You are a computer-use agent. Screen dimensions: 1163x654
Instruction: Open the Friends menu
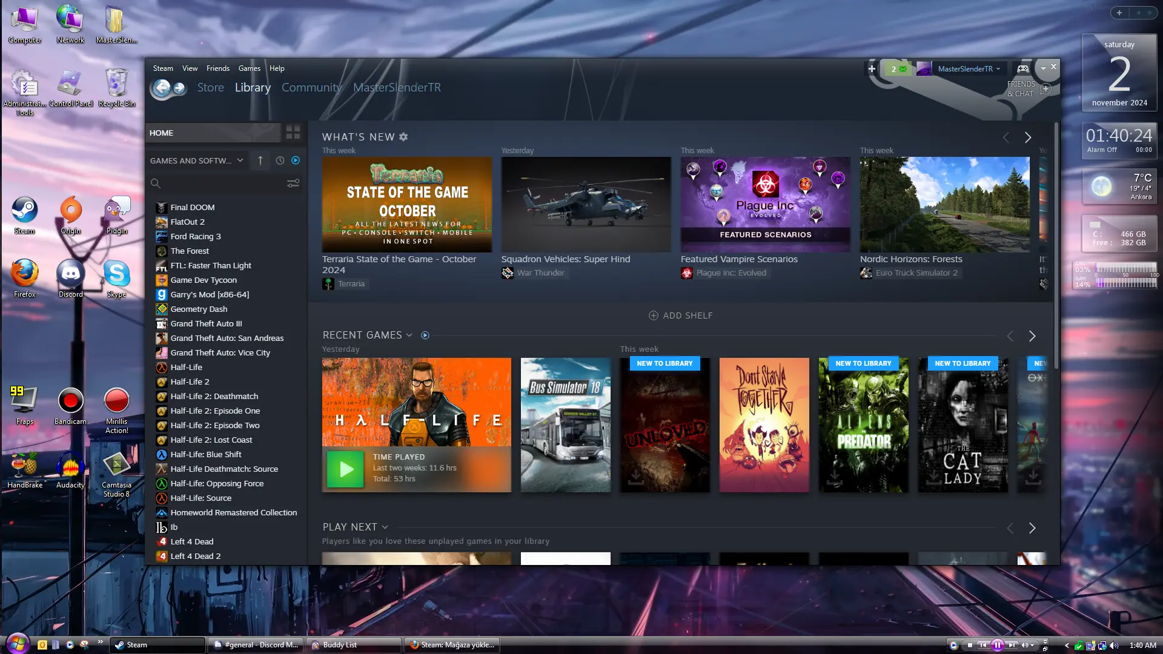tap(217, 68)
